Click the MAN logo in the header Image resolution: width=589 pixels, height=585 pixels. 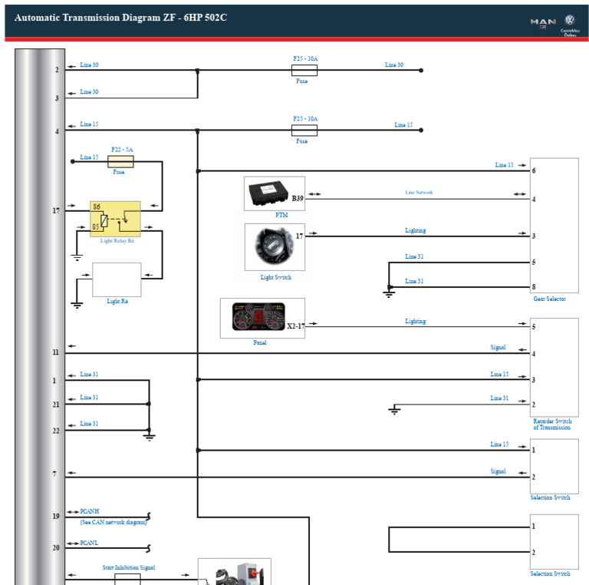point(543,22)
